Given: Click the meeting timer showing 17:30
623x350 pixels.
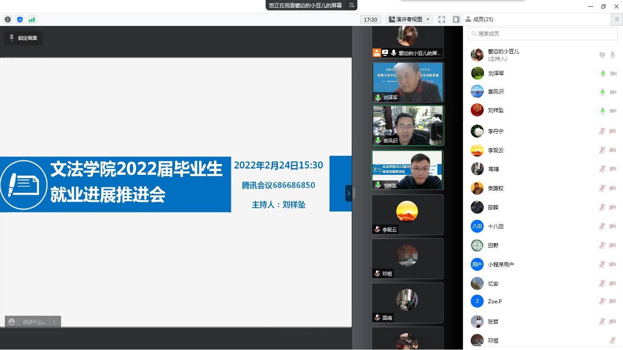Looking at the screenshot, I should [371, 19].
